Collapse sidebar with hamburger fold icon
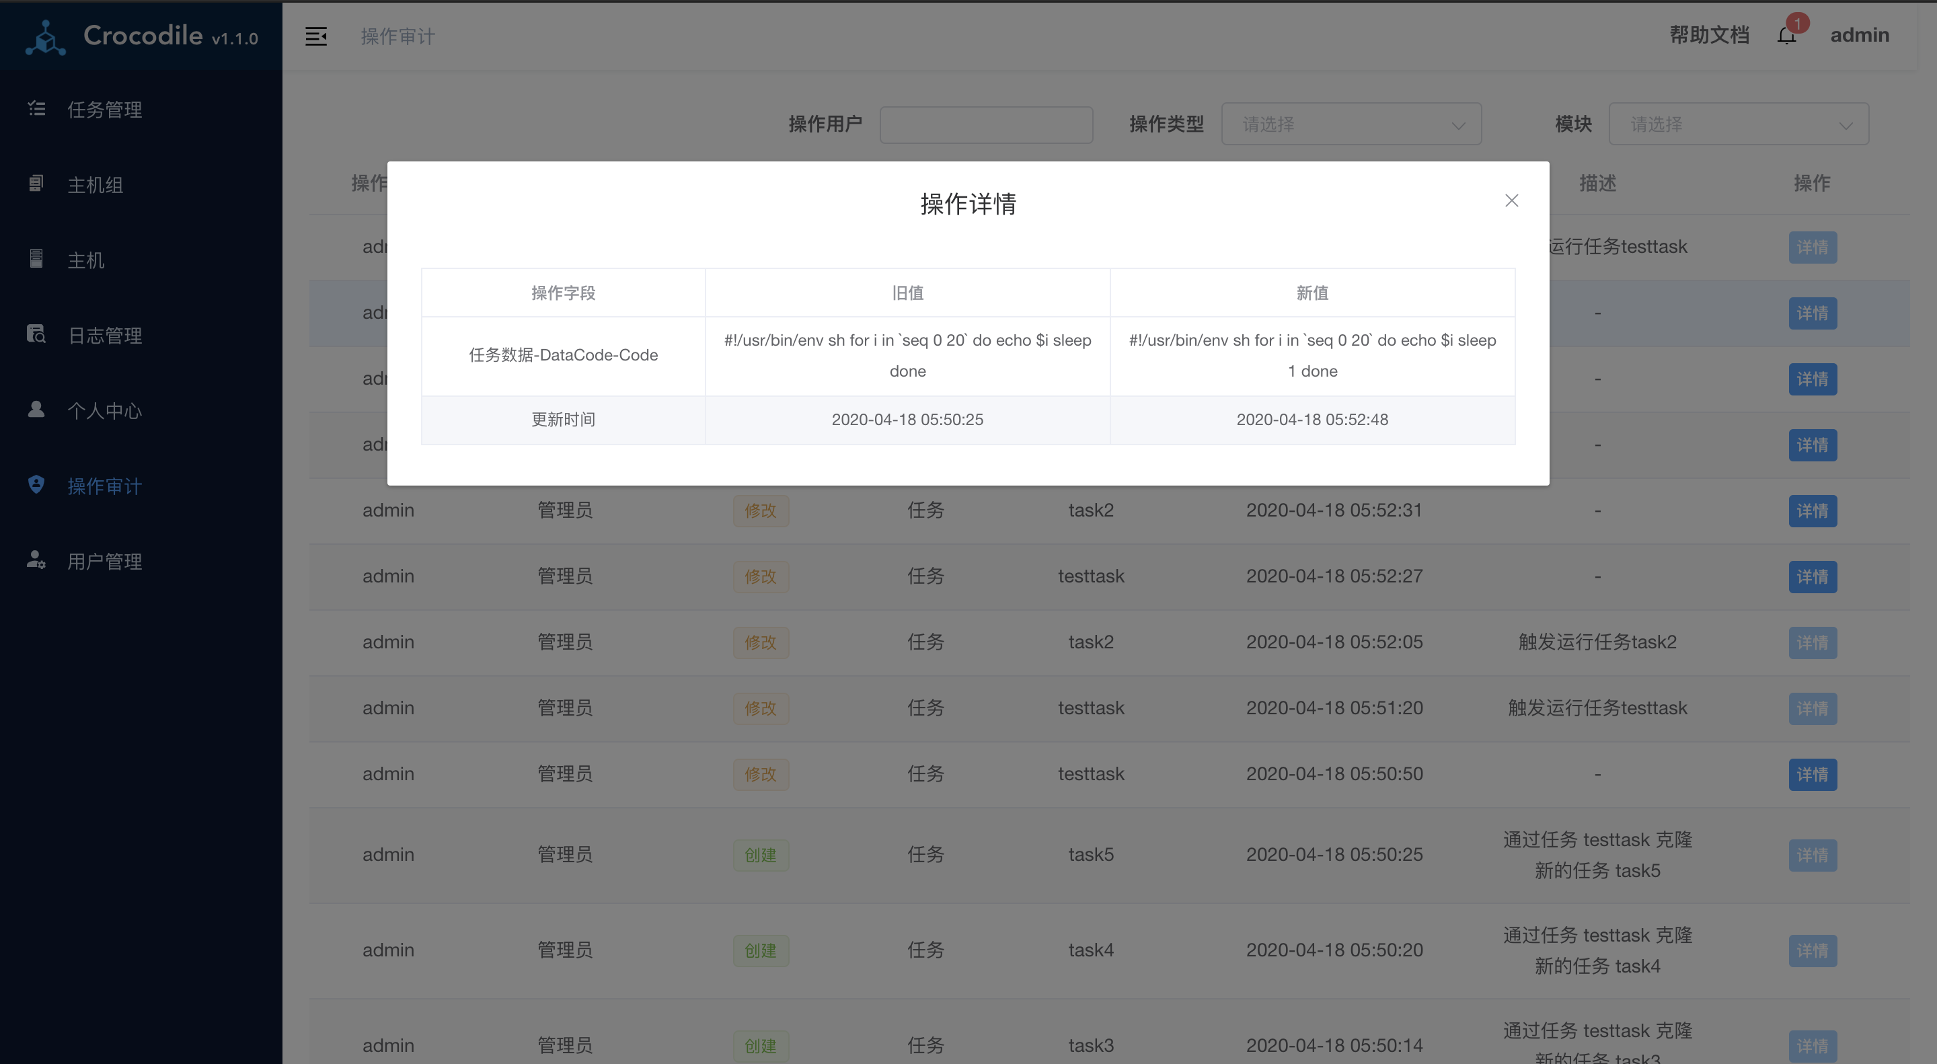Viewport: 1937px width, 1064px height. [316, 36]
